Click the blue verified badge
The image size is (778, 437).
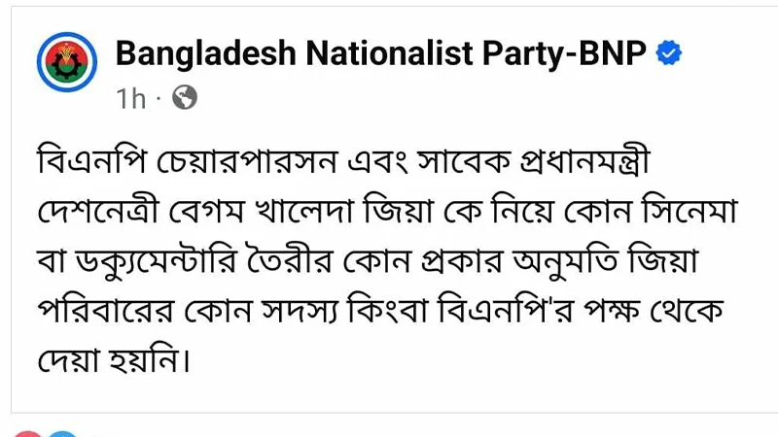[668, 53]
